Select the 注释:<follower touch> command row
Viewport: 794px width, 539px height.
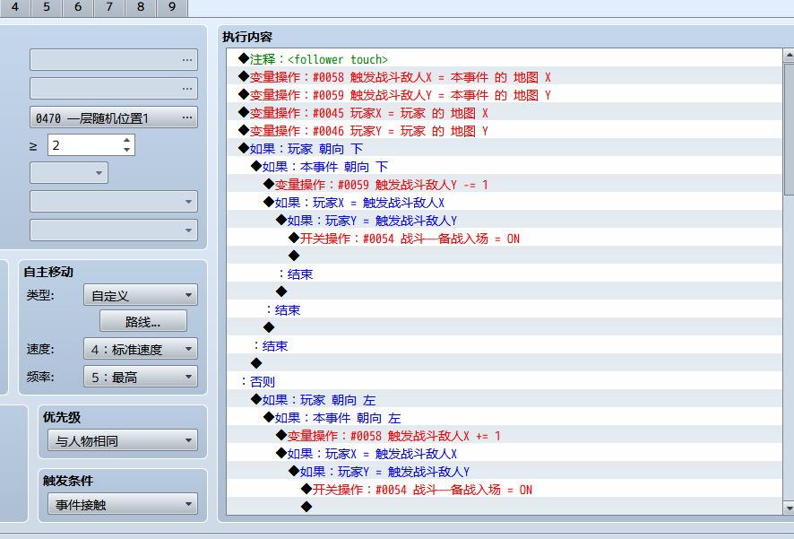click(505, 59)
